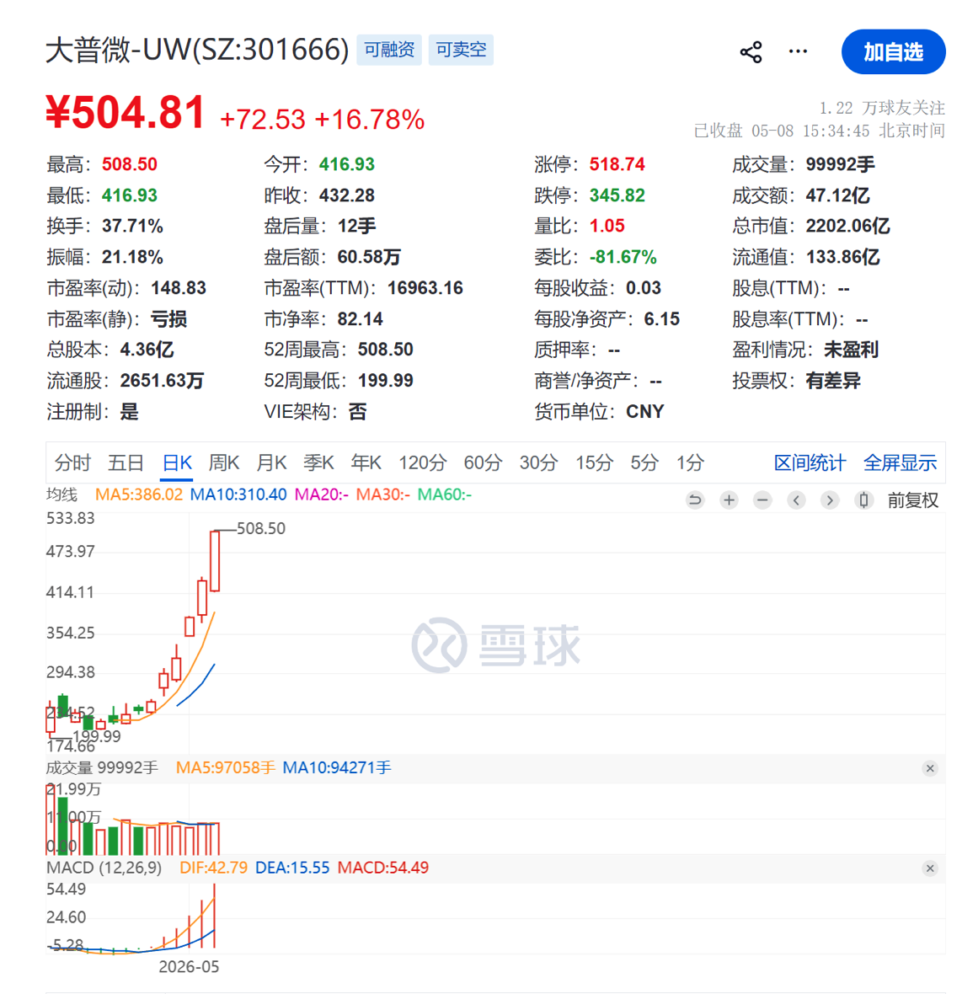
Task: Click the MA30 moving average label
Action: [382, 494]
